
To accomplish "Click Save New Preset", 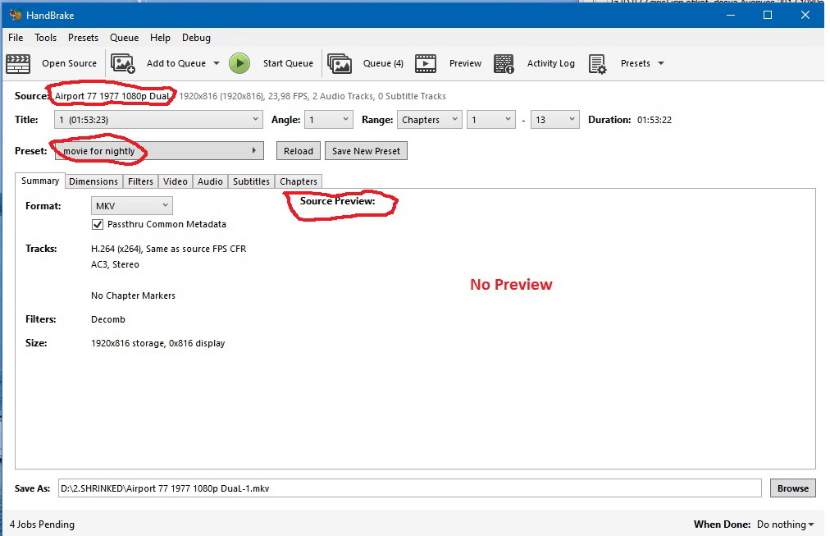I will pyautogui.click(x=366, y=150).
